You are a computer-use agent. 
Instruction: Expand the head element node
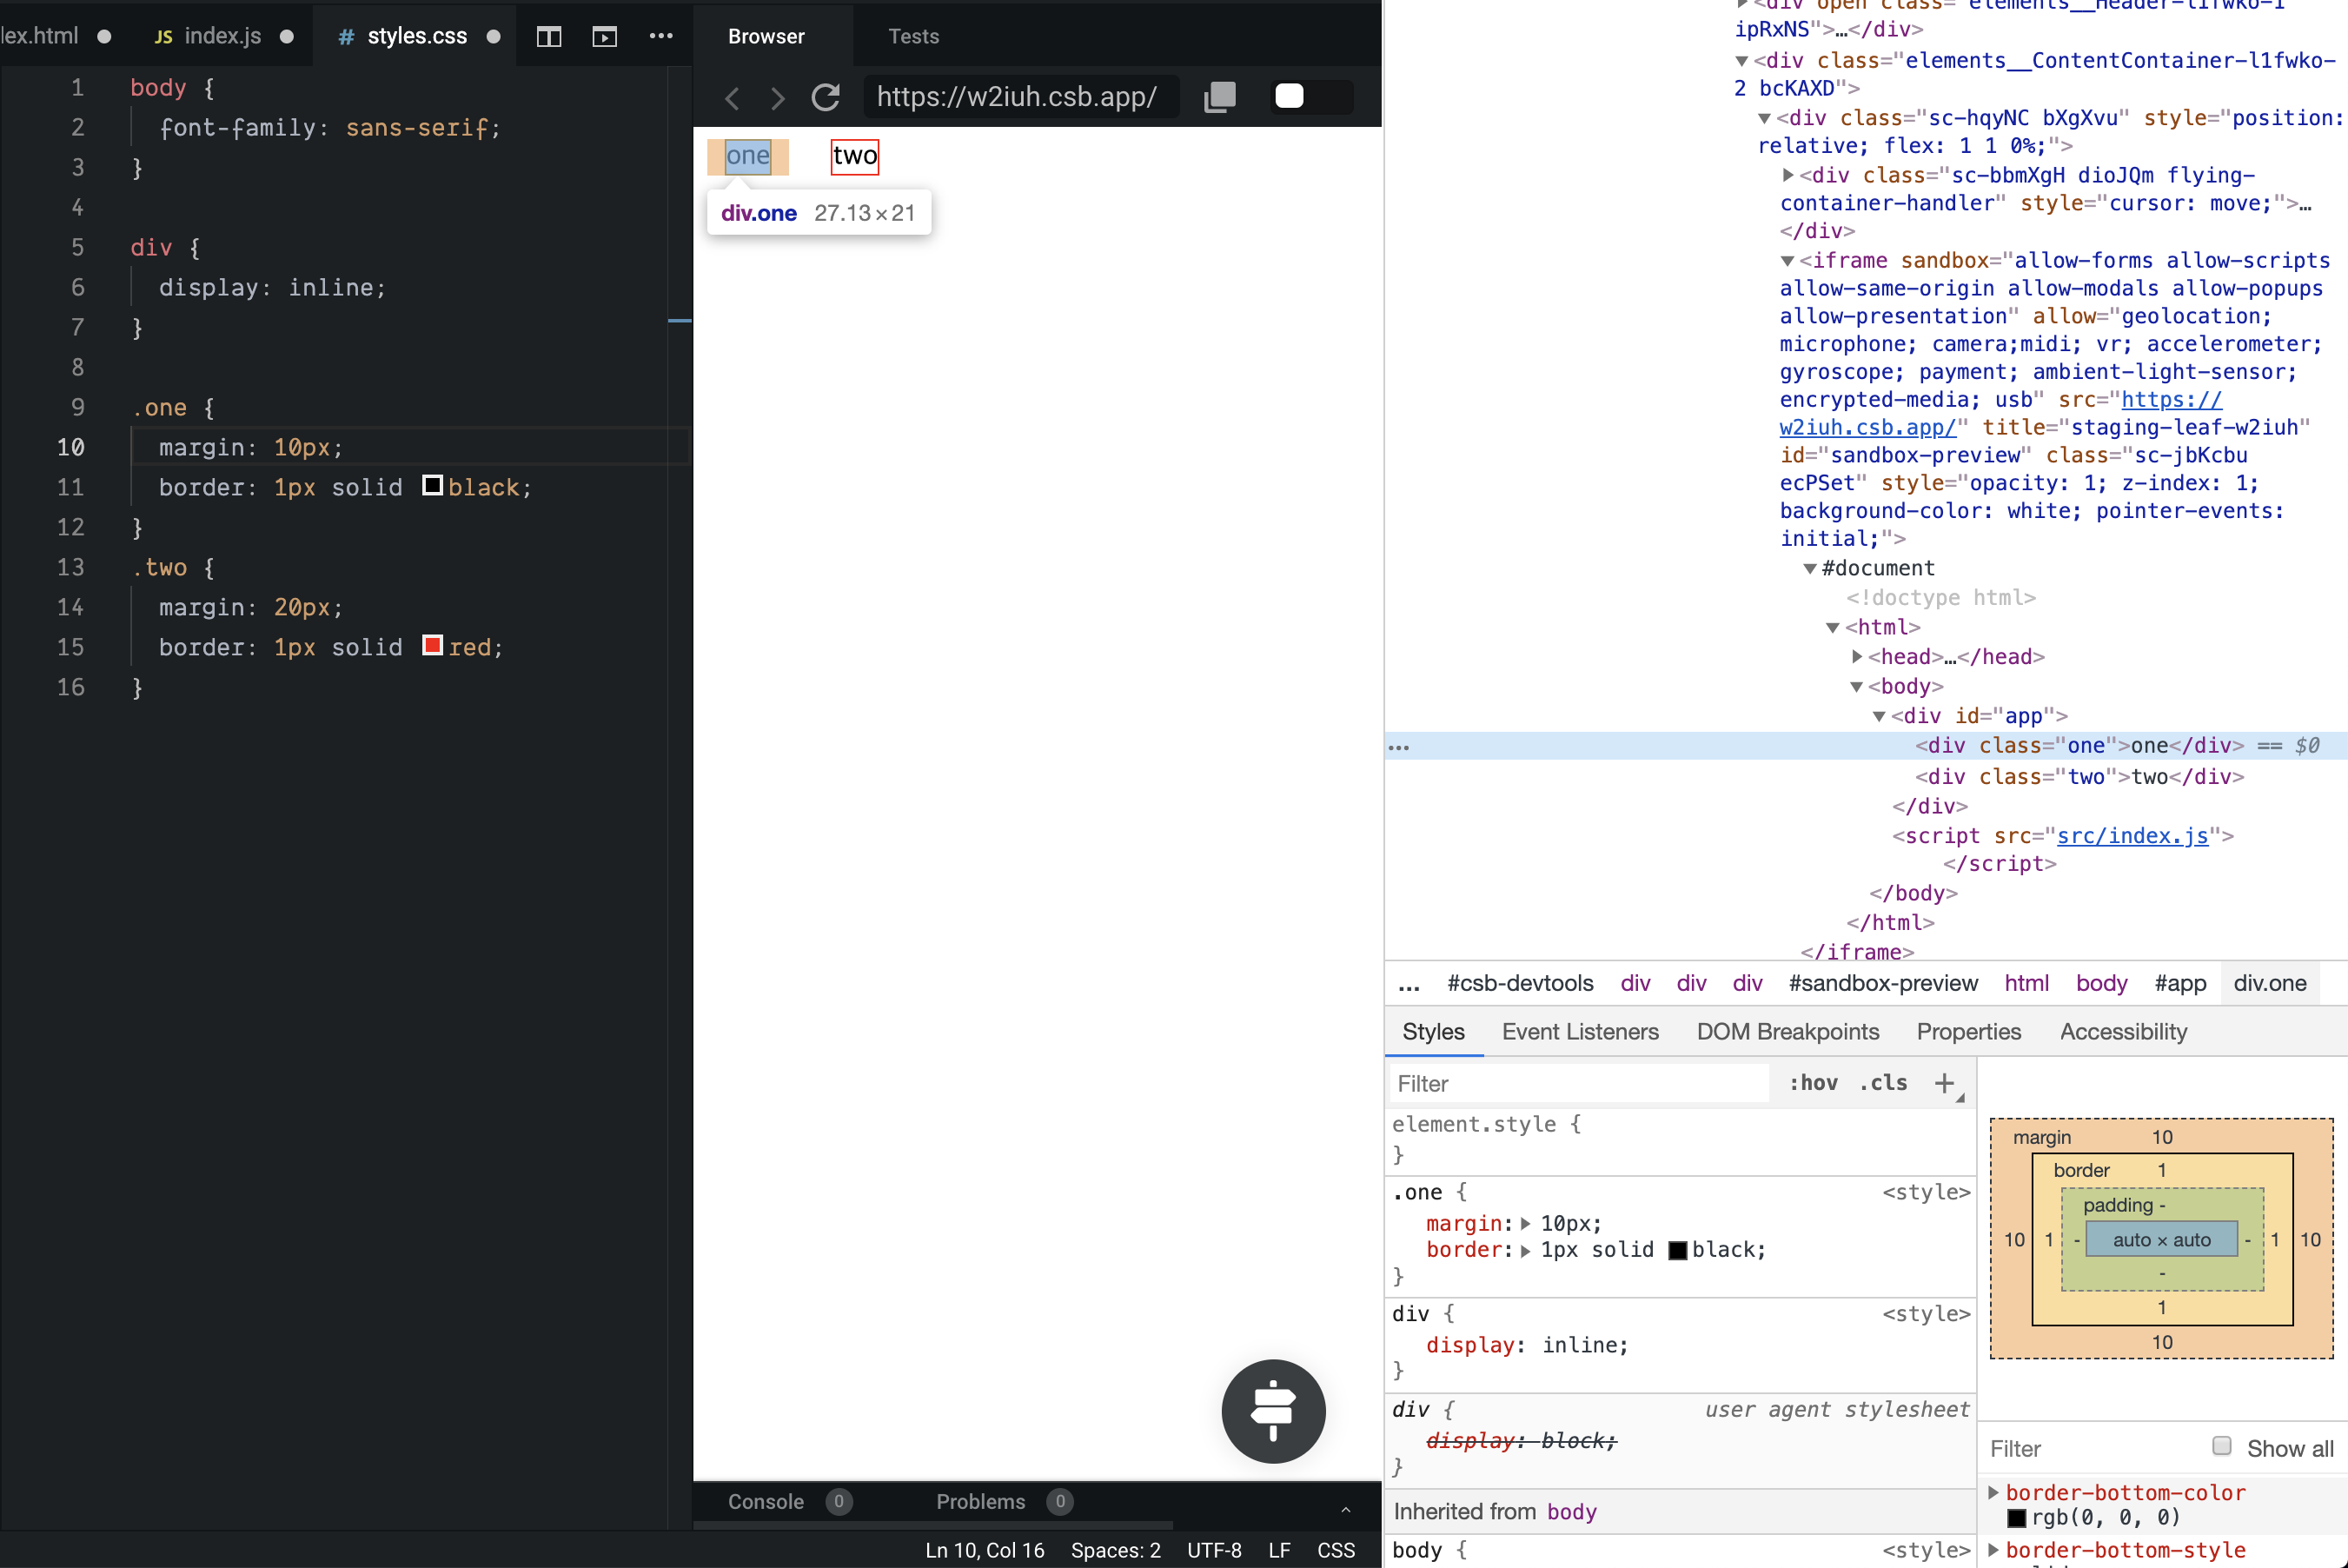(x=1857, y=656)
